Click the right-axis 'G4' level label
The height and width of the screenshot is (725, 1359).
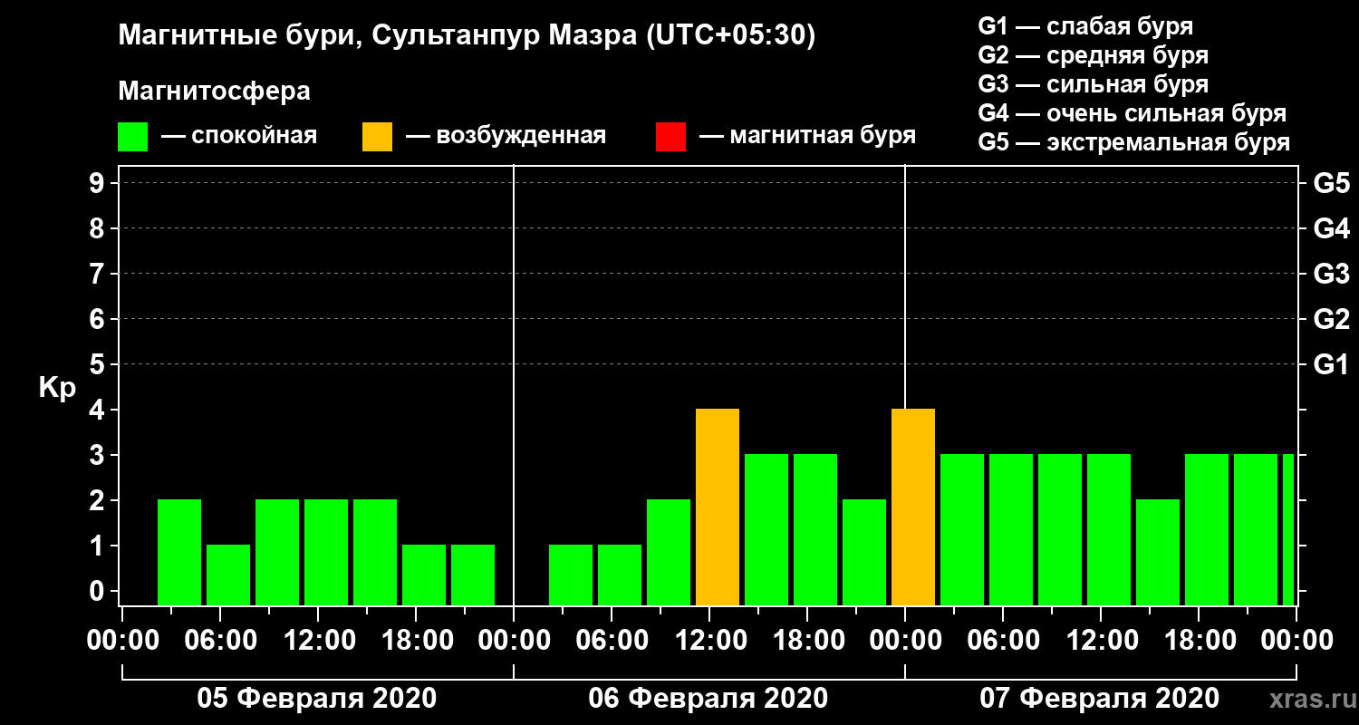1331,228
